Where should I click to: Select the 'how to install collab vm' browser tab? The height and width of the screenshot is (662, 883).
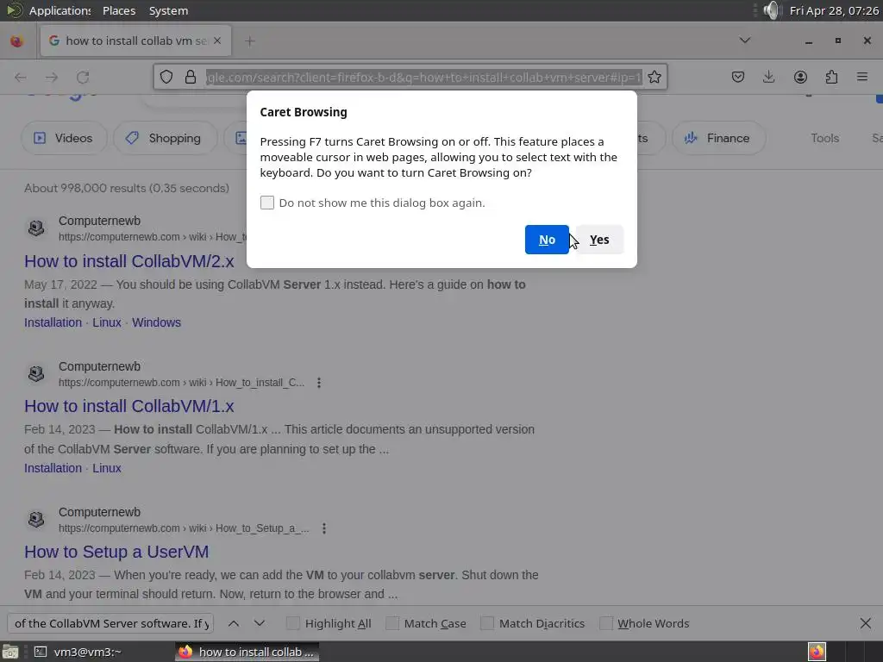135,41
